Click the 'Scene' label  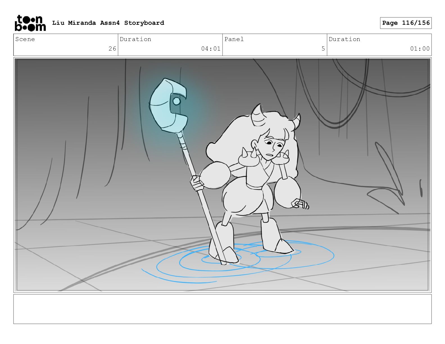[x=25, y=39]
